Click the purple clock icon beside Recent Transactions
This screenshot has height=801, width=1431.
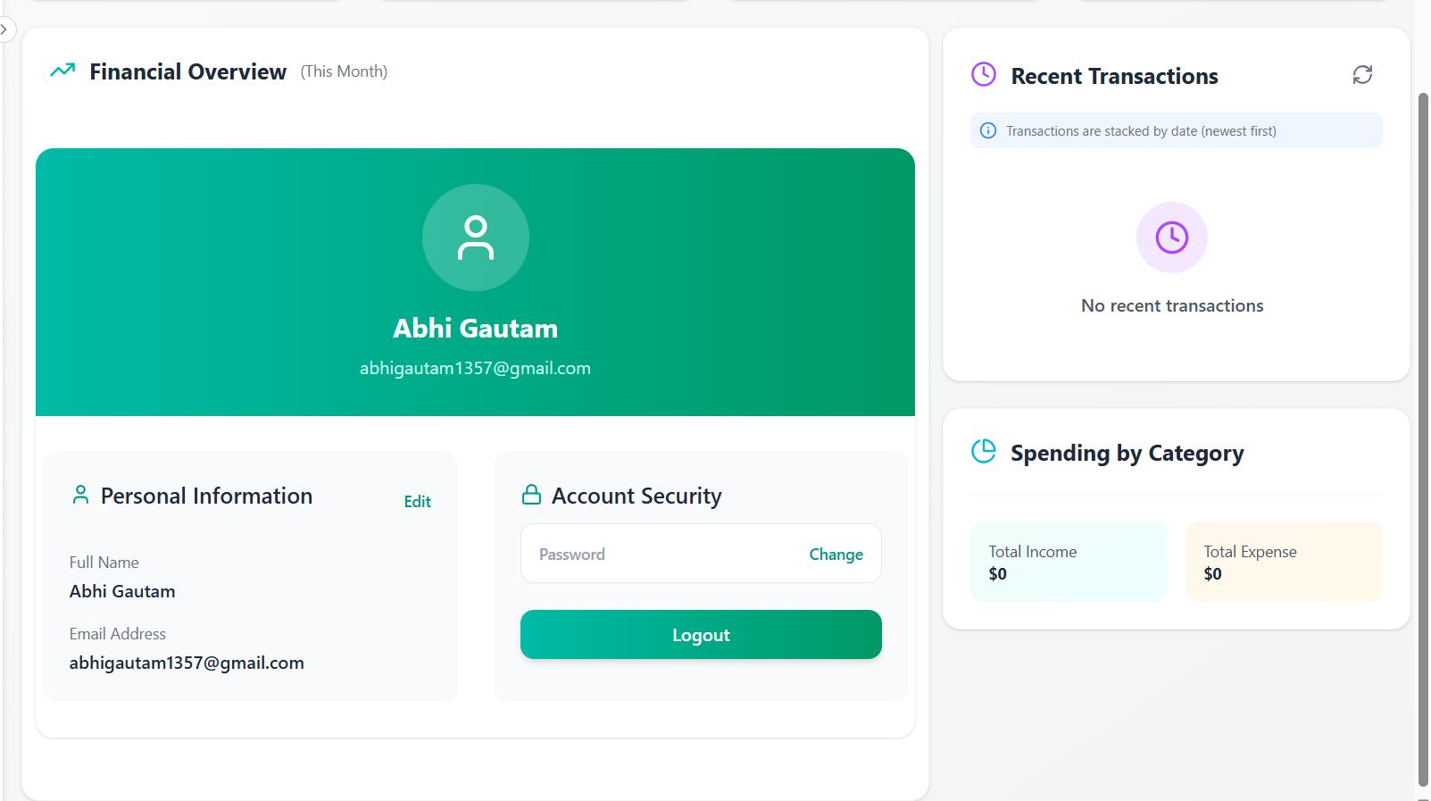984,74
